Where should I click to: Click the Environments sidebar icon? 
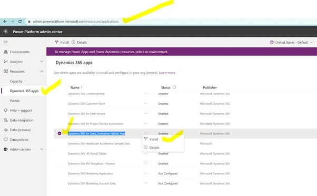[6, 52]
